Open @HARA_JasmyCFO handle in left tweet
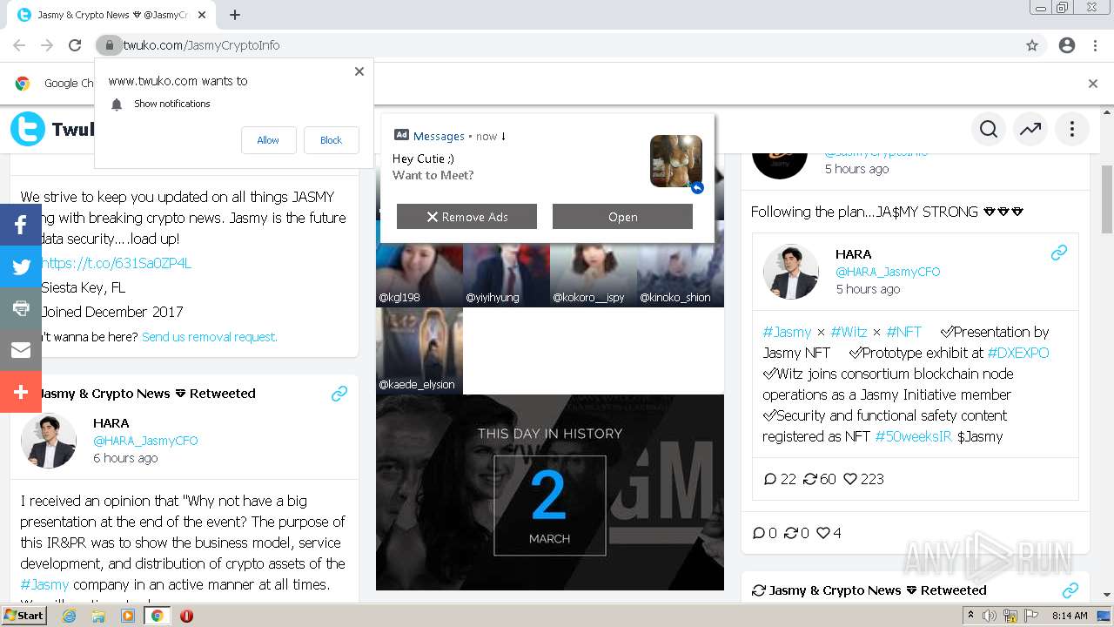 tap(145, 441)
